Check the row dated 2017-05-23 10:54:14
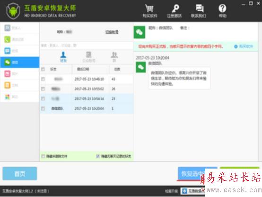This screenshot has height=197, width=262. 43,99
